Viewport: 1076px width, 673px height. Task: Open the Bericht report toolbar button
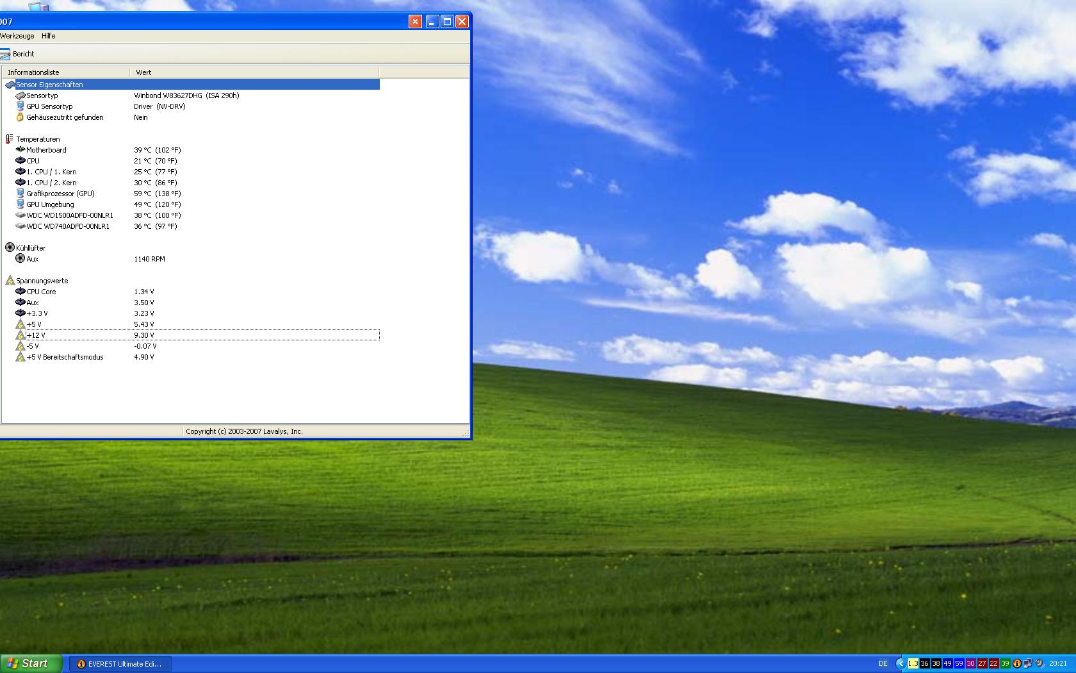(17, 54)
